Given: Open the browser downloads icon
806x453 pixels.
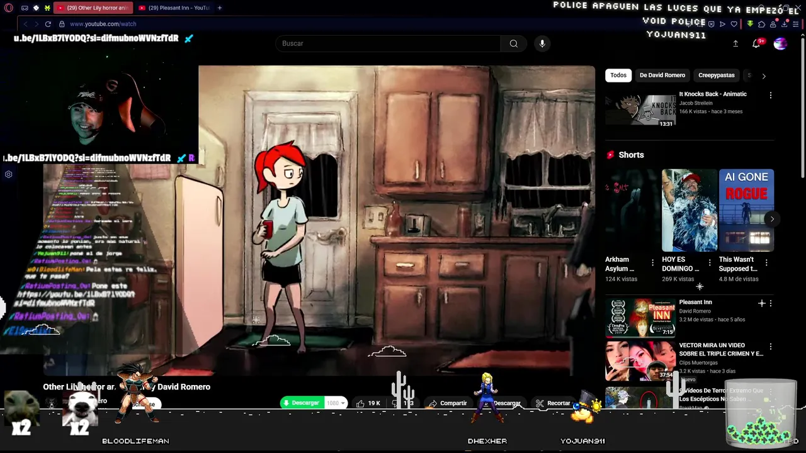Looking at the screenshot, I should [785, 24].
